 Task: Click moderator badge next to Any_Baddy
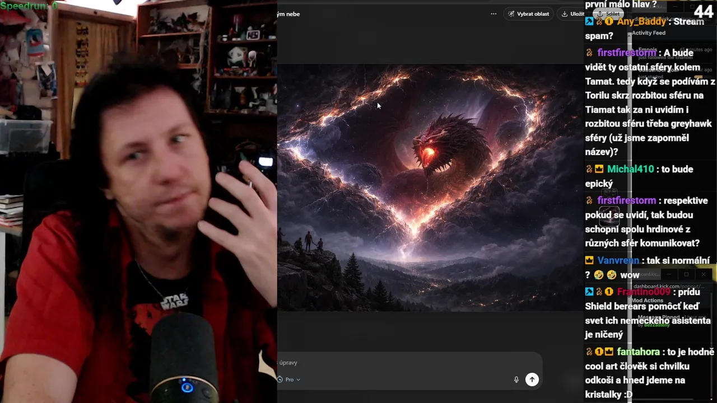click(589, 21)
